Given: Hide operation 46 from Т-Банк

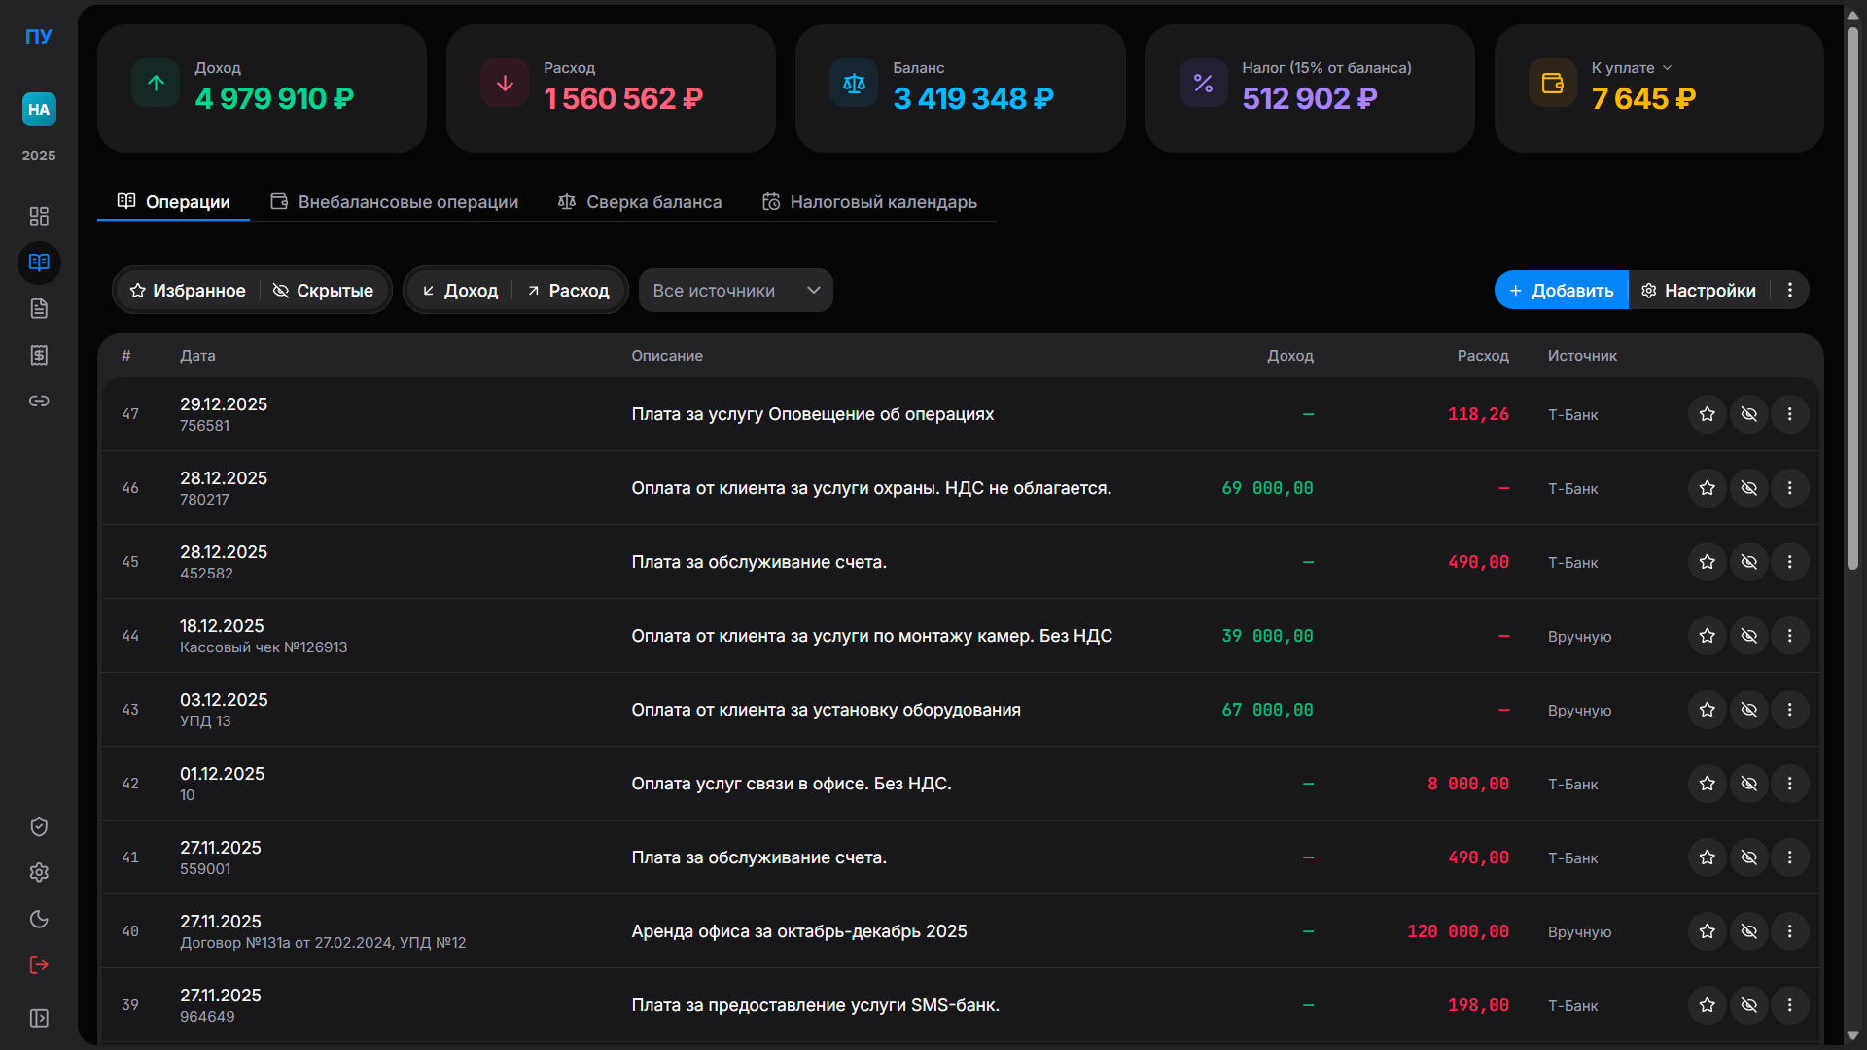Looking at the screenshot, I should [1748, 488].
